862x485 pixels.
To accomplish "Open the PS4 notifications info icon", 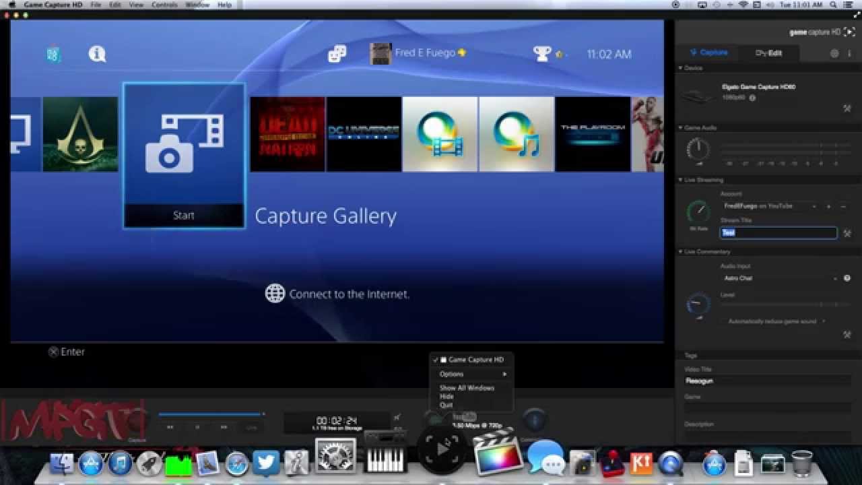I will (x=97, y=54).
